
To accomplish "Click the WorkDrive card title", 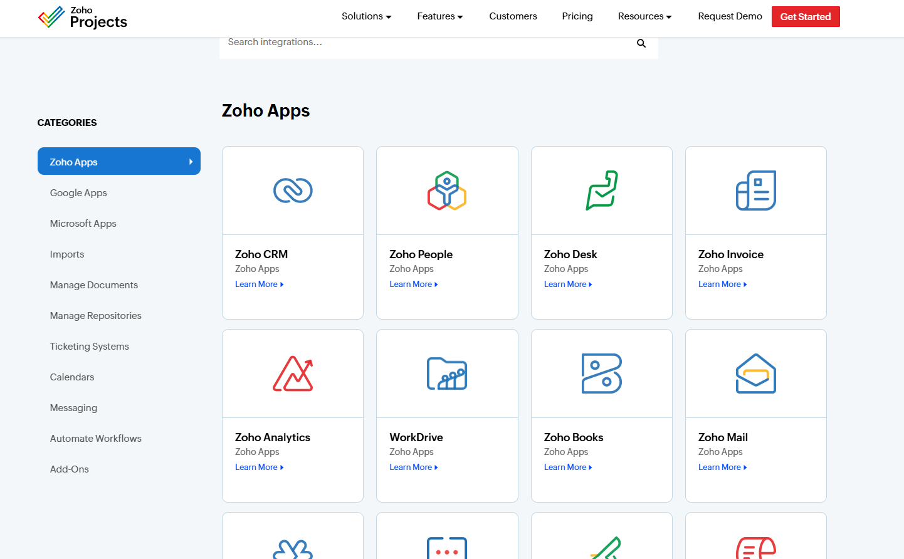I will (416, 437).
